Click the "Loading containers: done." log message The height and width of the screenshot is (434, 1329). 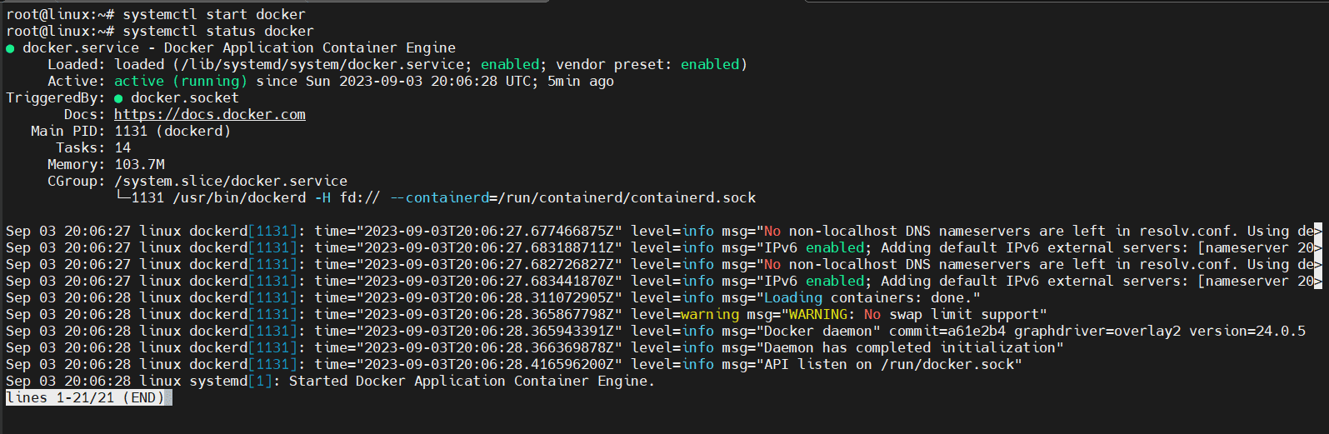872,297
